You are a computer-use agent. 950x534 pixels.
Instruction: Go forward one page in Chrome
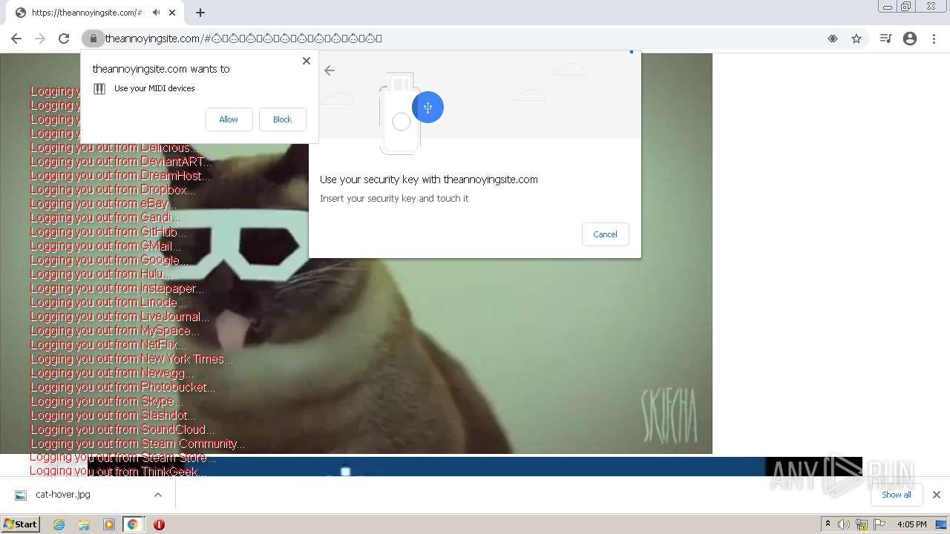[x=40, y=39]
